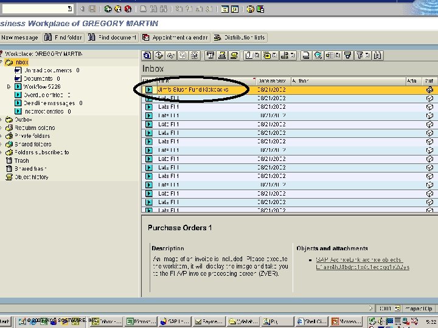Open Help via the question mark icon
Viewport: 438px width, 328px height.
click(x=250, y=9)
